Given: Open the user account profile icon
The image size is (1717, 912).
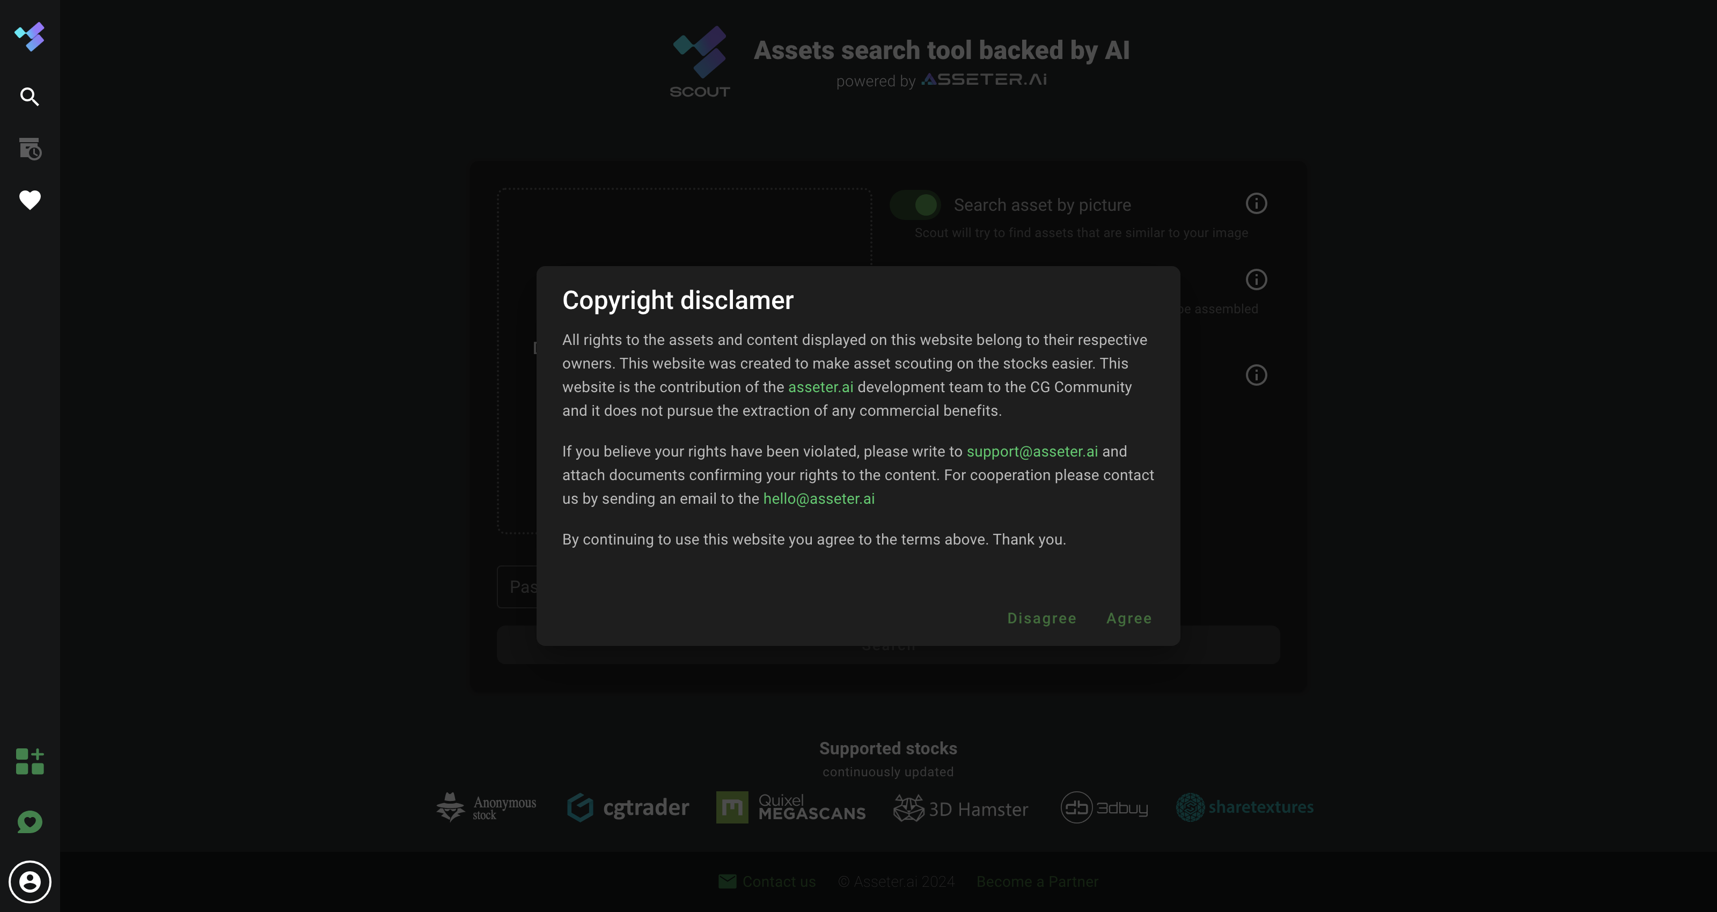Looking at the screenshot, I should click(x=30, y=882).
